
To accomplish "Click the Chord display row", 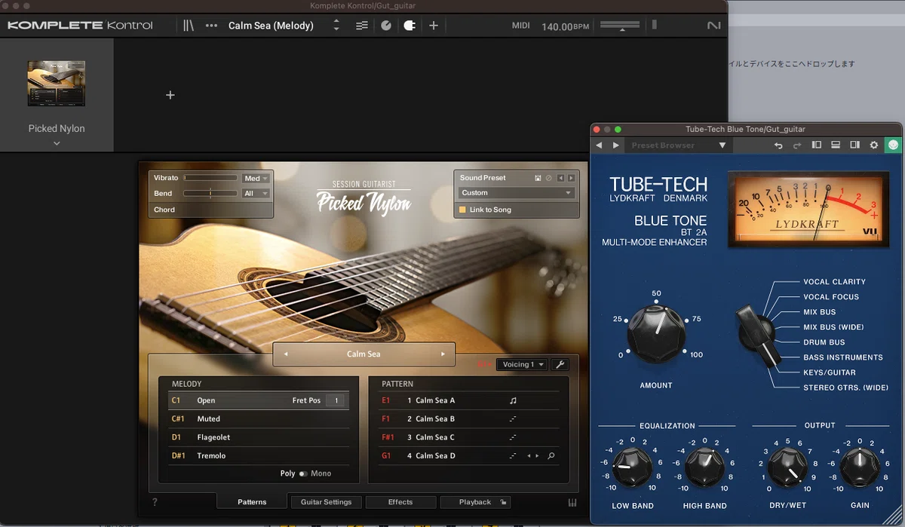I will coord(211,210).
